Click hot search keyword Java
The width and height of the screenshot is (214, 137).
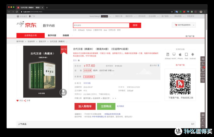105,30
